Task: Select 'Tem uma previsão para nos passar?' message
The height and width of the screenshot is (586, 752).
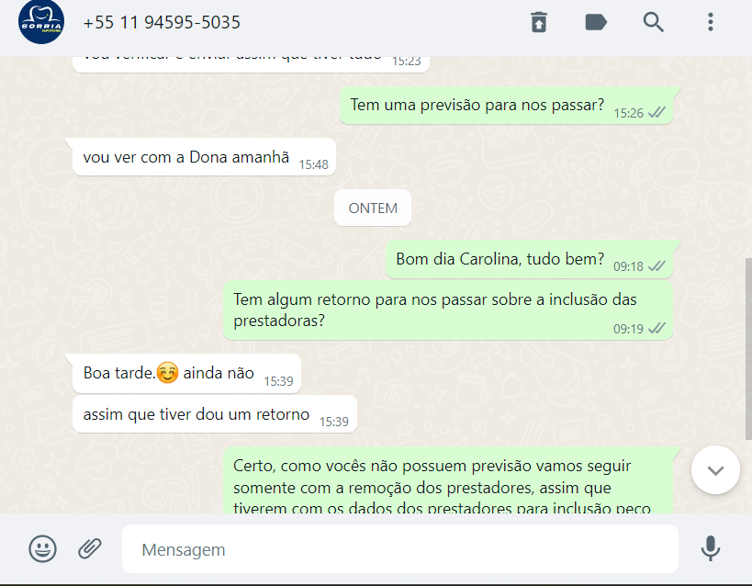Action: click(506, 106)
